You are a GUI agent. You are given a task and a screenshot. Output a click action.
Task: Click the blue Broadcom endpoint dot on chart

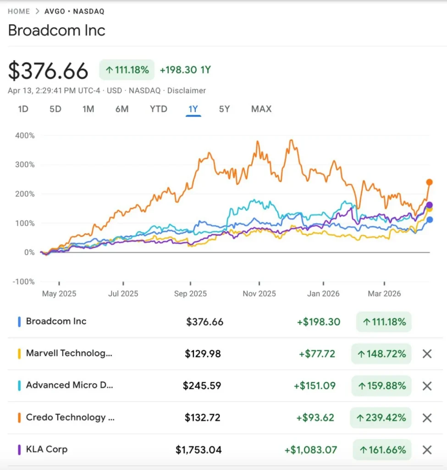click(x=430, y=220)
